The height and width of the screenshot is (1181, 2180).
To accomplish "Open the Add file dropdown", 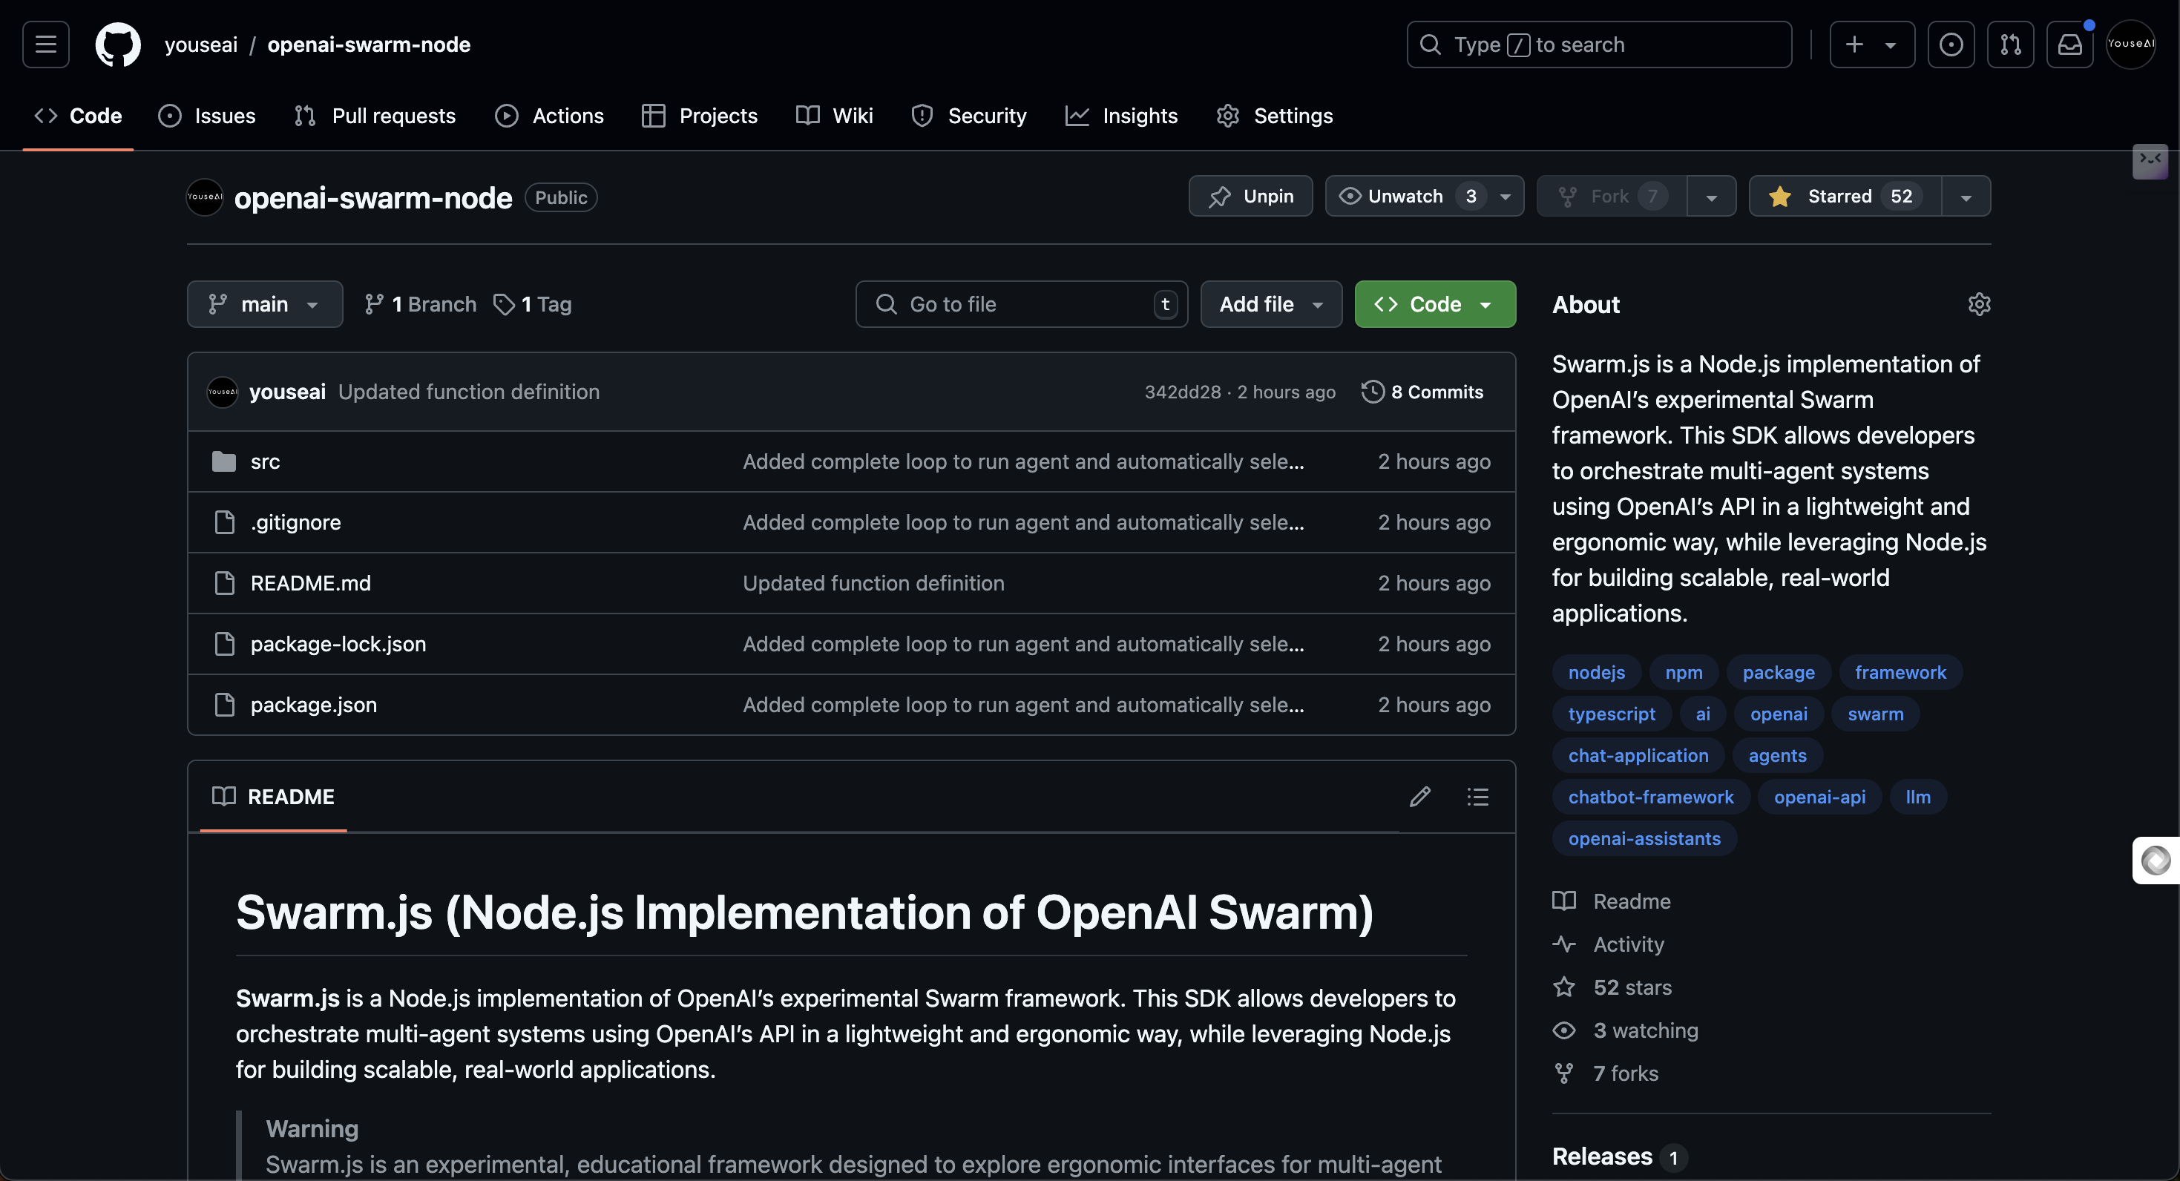I will click(x=1270, y=303).
